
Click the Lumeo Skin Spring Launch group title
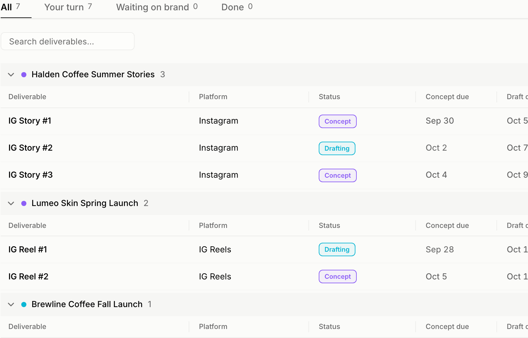[x=85, y=203]
